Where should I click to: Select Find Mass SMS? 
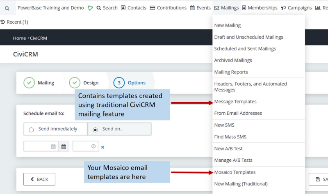[x=230, y=137]
